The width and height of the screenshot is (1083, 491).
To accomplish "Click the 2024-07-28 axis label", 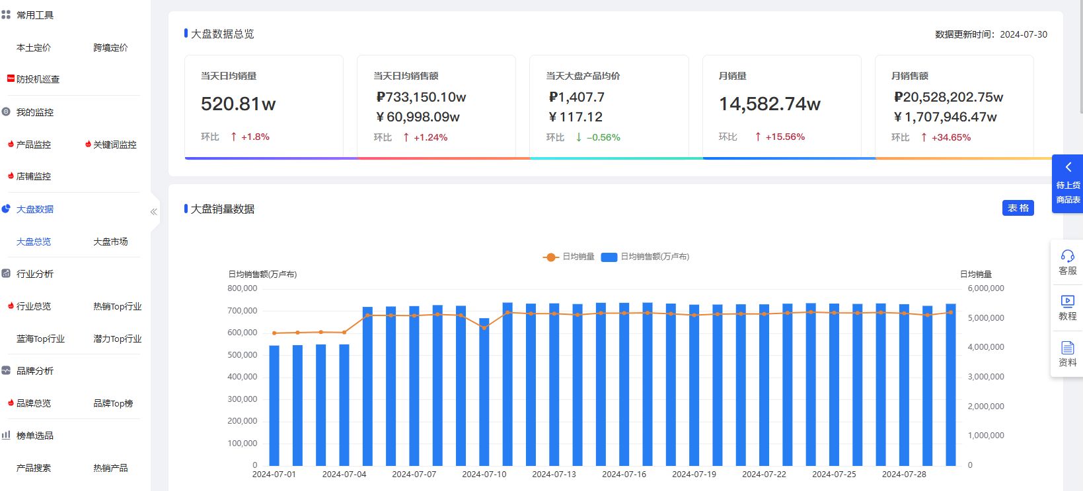I will pyautogui.click(x=904, y=474).
